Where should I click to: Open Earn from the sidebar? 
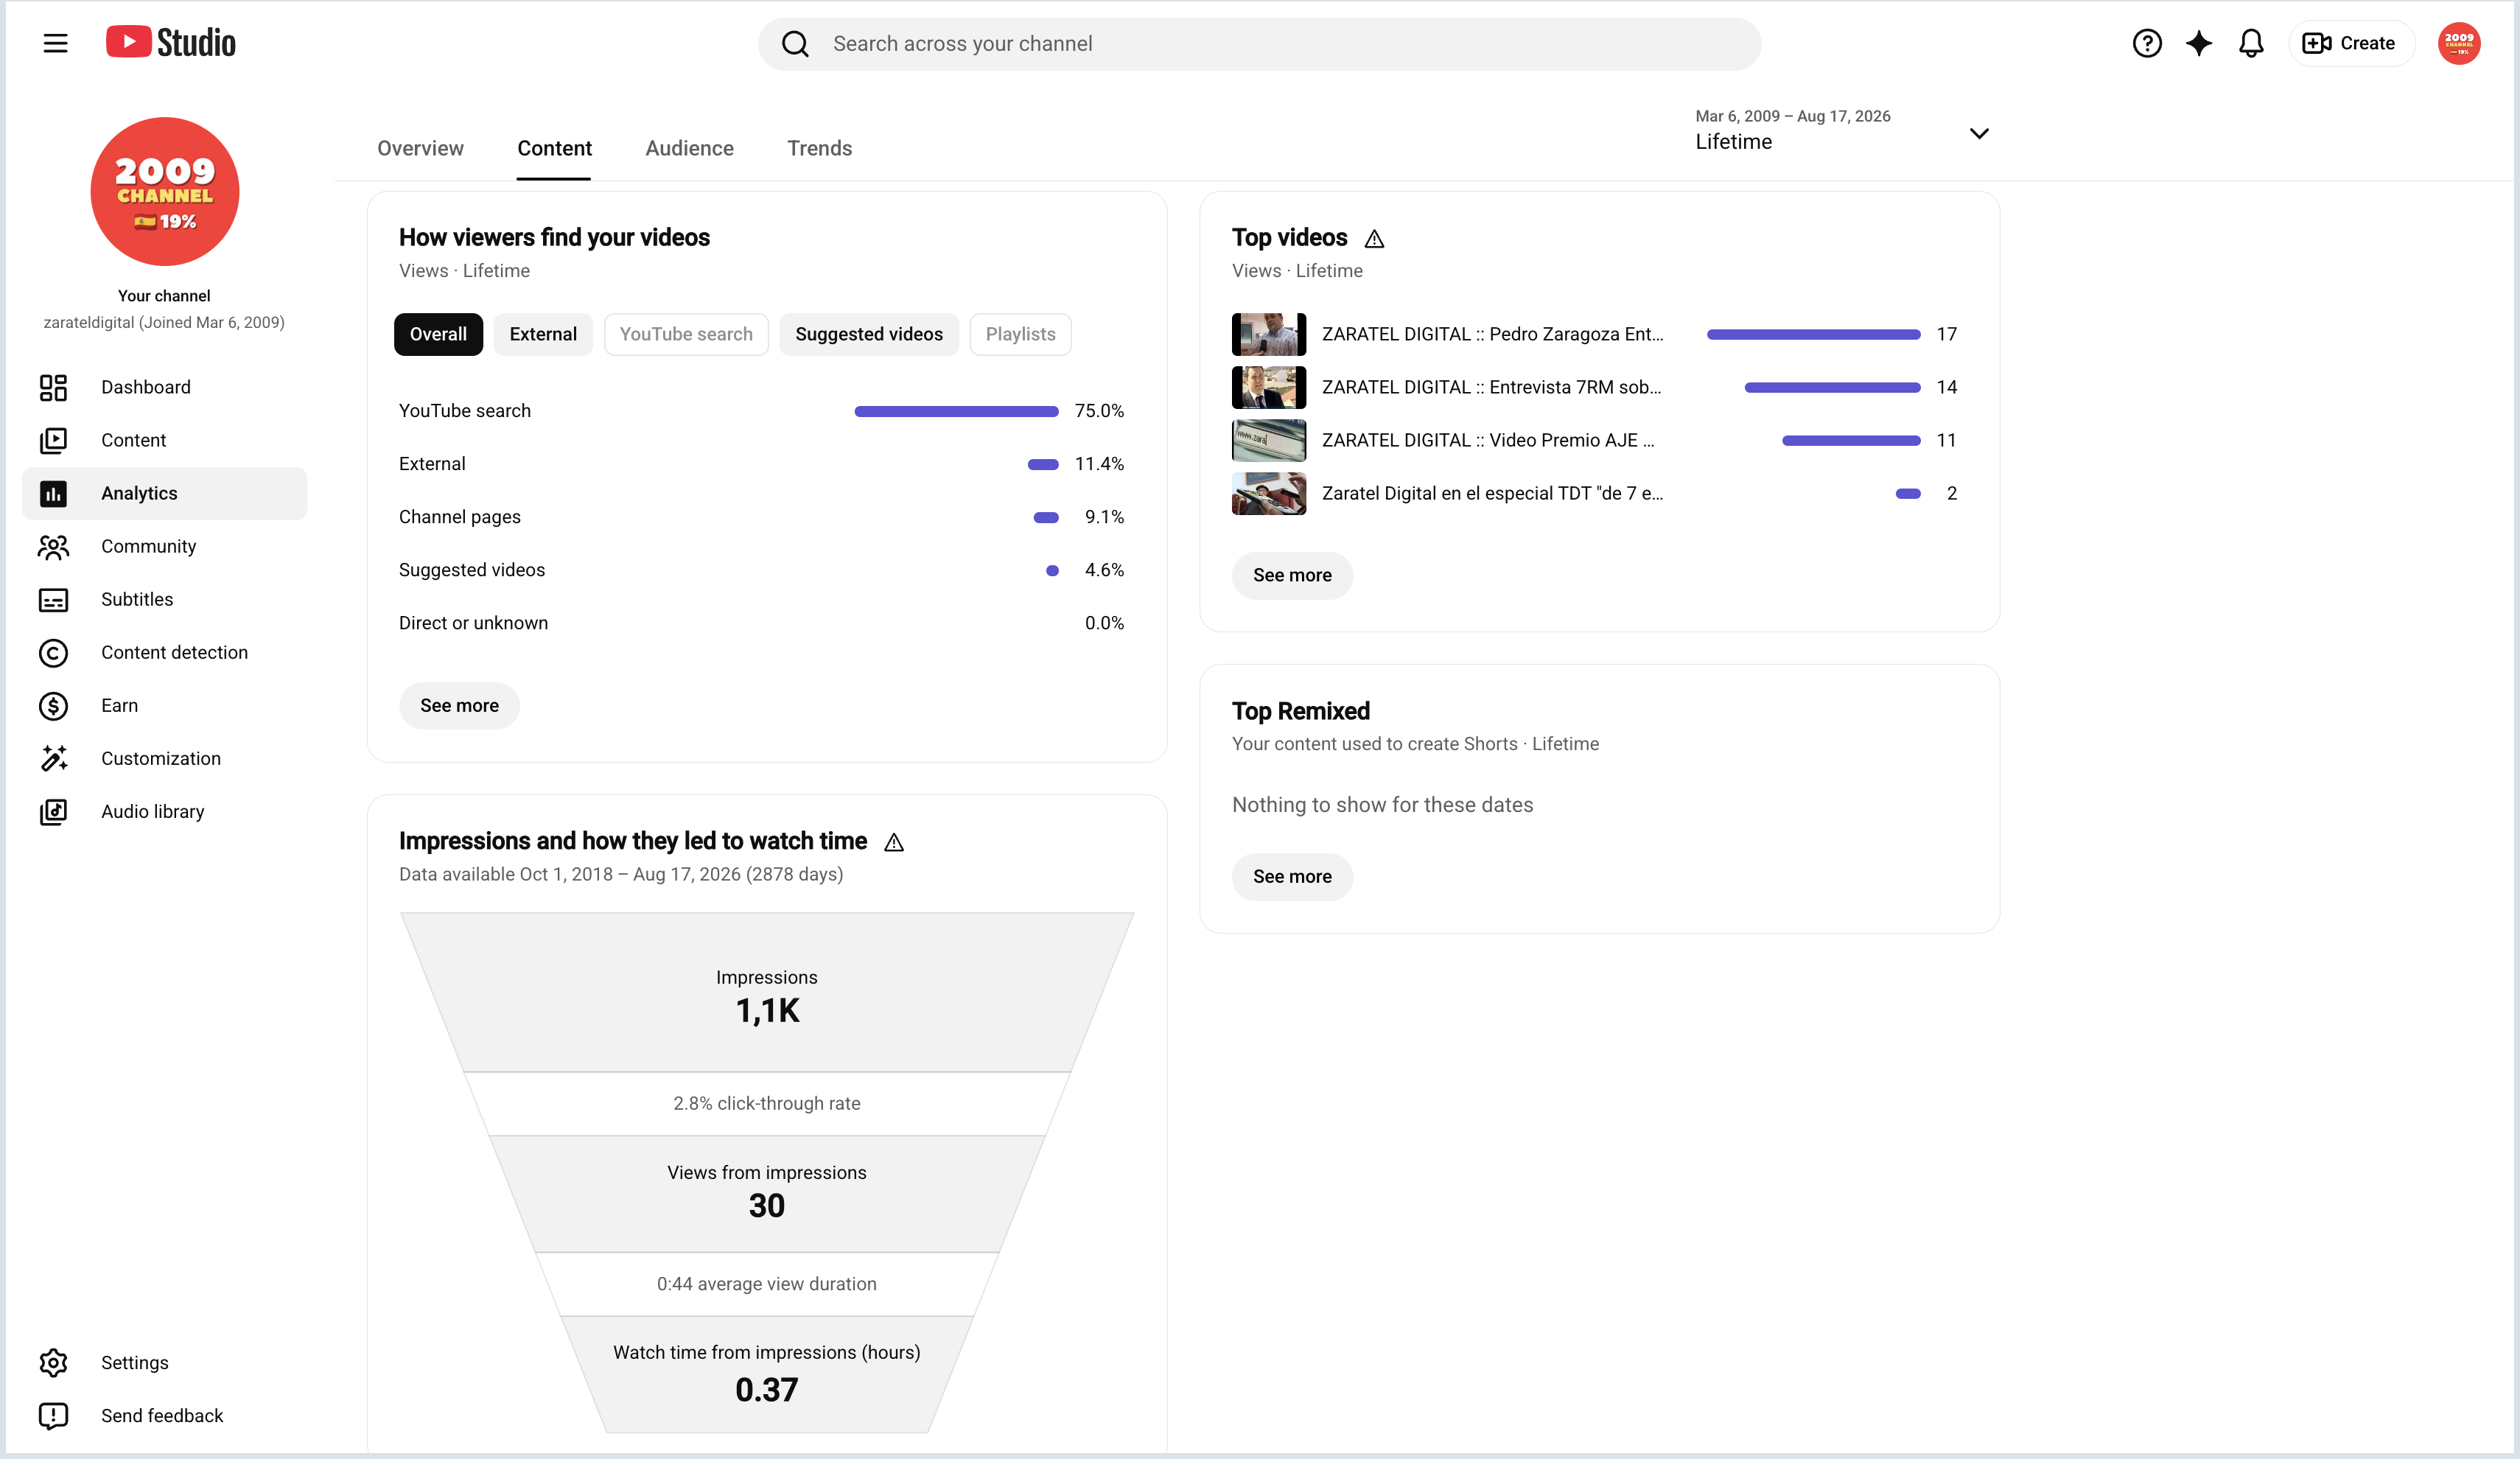pos(165,705)
